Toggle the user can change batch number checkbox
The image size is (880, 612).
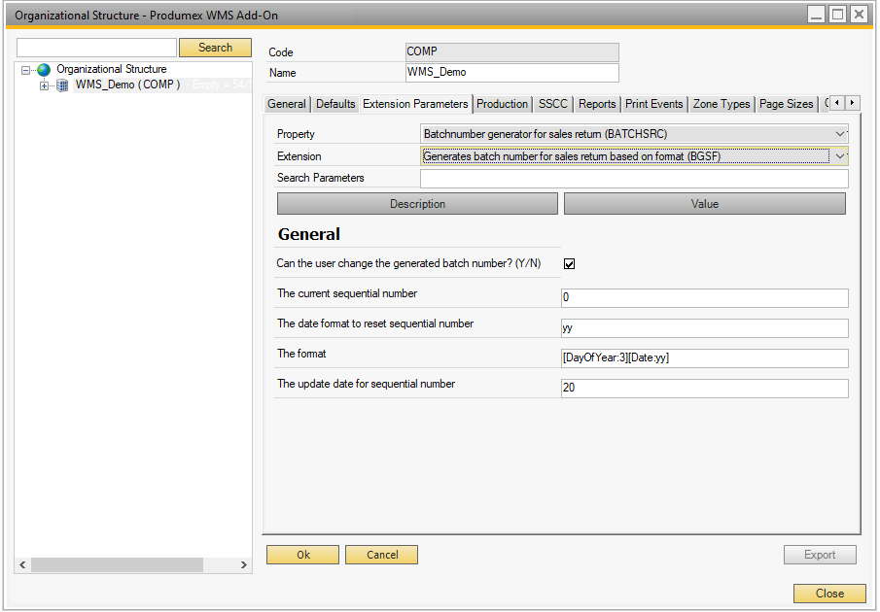point(570,264)
